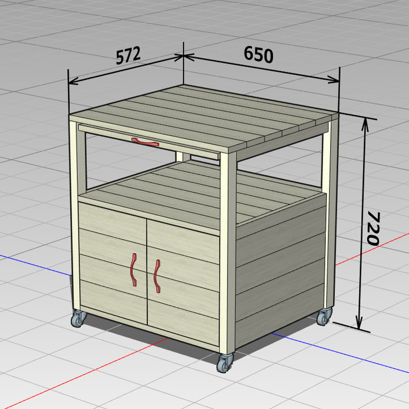The width and height of the screenshot is (409, 409).
Task: Select the cabinet's planked side panel
Action: tap(280, 271)
